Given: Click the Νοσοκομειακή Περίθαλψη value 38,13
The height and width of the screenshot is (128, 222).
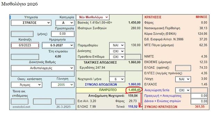Looking at the screenshot, I should coord(203,28).
